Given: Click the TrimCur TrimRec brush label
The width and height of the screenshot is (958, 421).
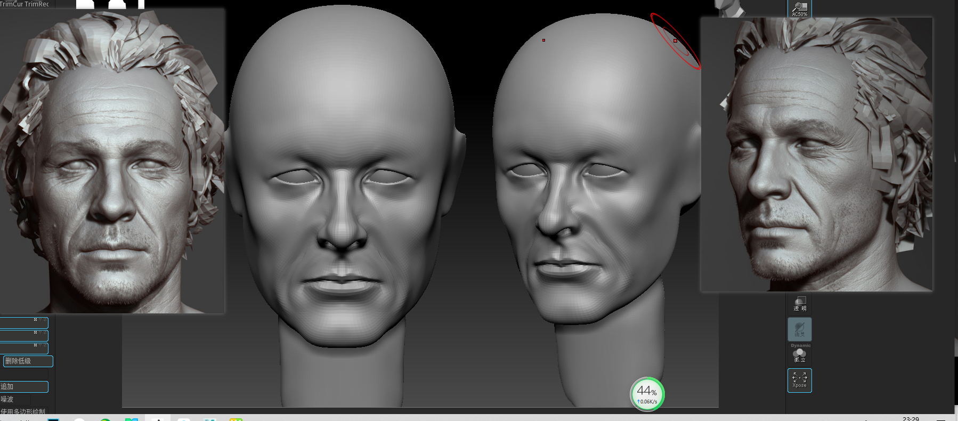Looking at the screenshot, I should point(25,4).
